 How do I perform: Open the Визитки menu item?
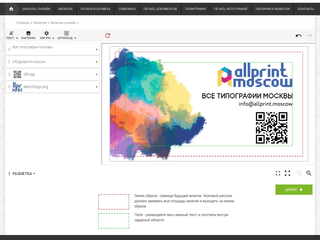click(x=65, y=9)
